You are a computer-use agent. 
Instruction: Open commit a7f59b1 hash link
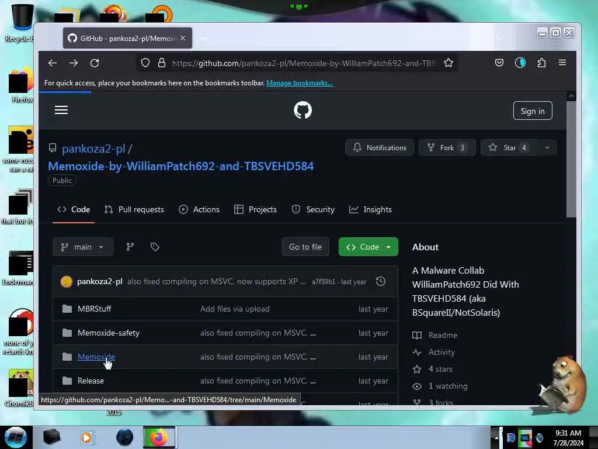pyautogui.click(x=324, y=282)
